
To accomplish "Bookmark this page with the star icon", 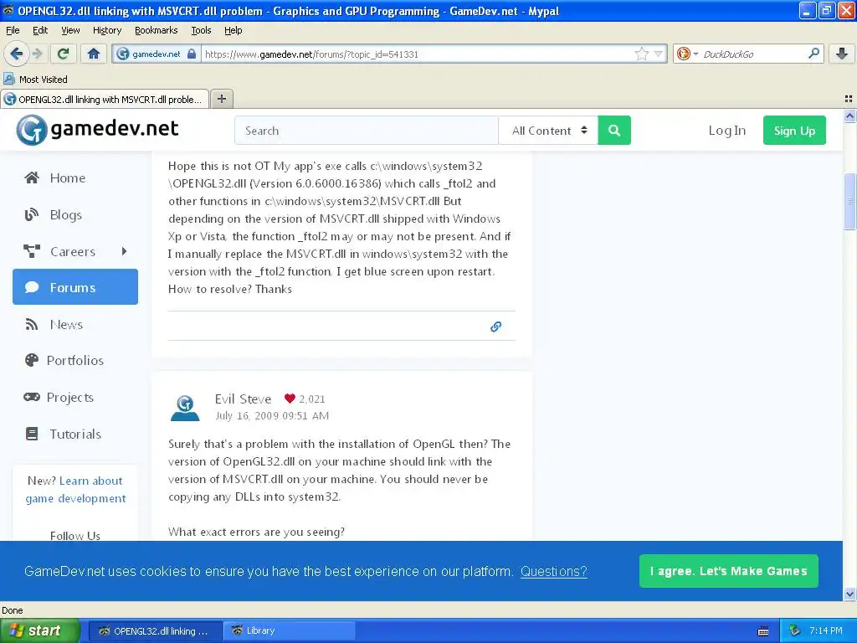I will coord(642,54).
